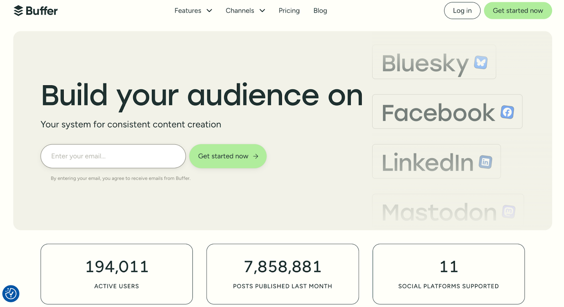Click the header Get started now button
Viewport: 564px width, 307px height.
(518, 11)
